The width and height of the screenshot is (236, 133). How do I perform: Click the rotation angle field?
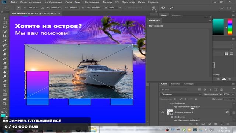(x=114, y=8)
